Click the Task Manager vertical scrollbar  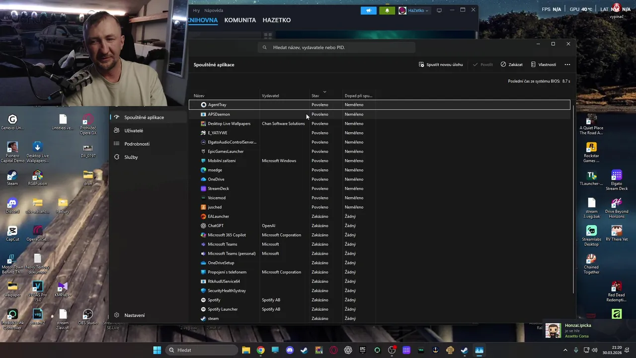[x=574, y=199]
